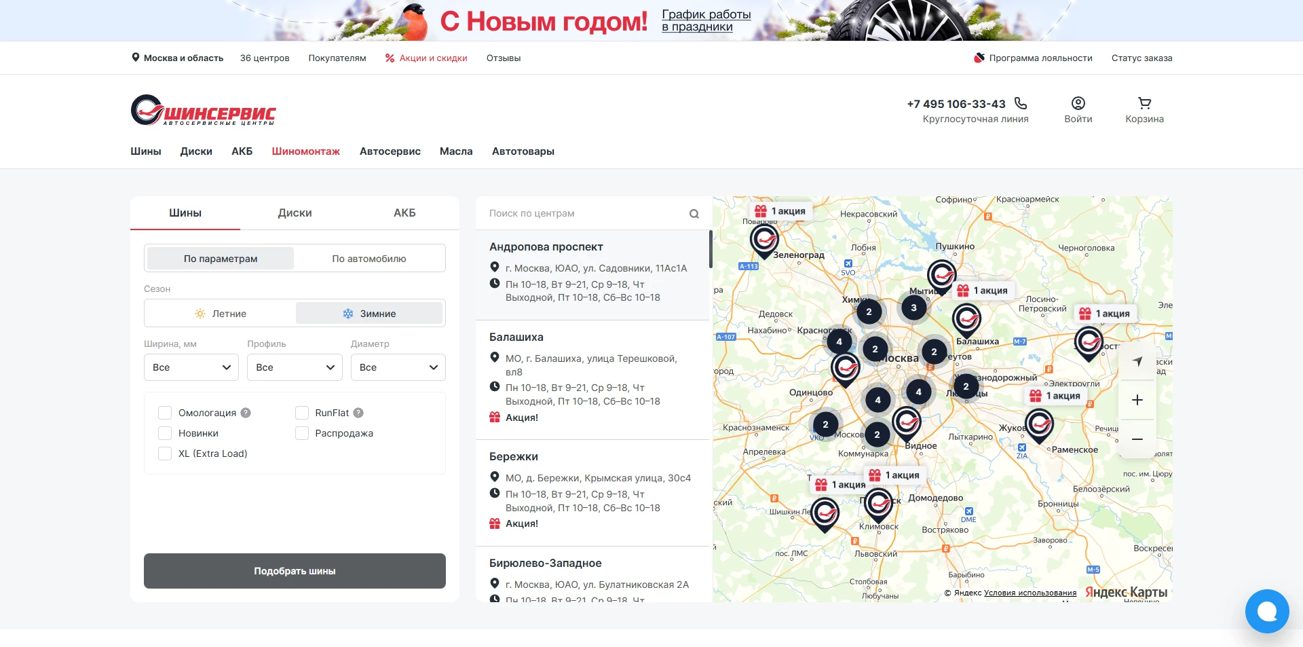Viewport: 1303px width, 647px height.
Task: Switch to the Диски tab
Action: click(295, 212)
